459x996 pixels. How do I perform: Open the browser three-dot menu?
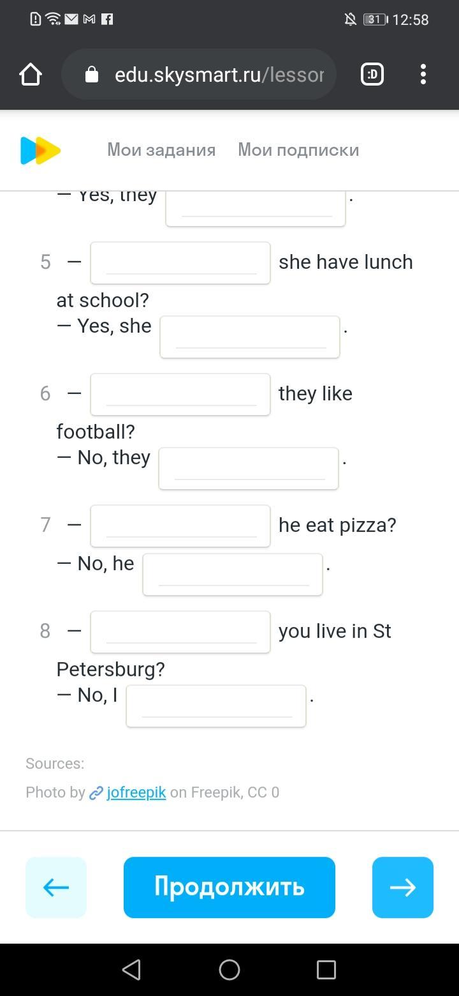click(x=423, y=75)
